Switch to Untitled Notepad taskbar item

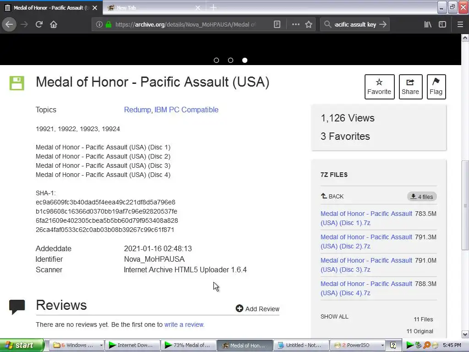point(301,345)
